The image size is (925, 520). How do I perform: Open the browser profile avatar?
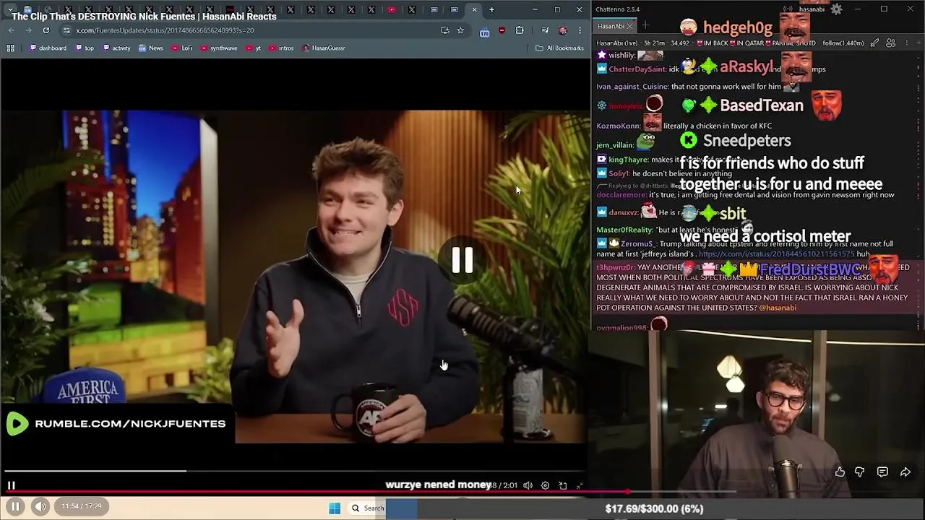coord(563,30)
